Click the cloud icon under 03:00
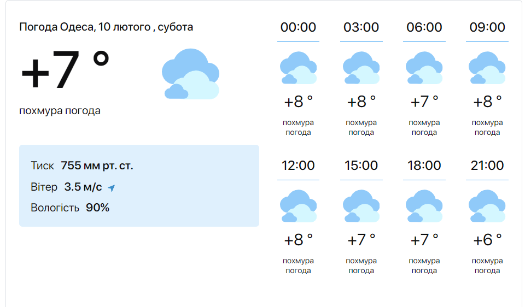 coord(361,68)
